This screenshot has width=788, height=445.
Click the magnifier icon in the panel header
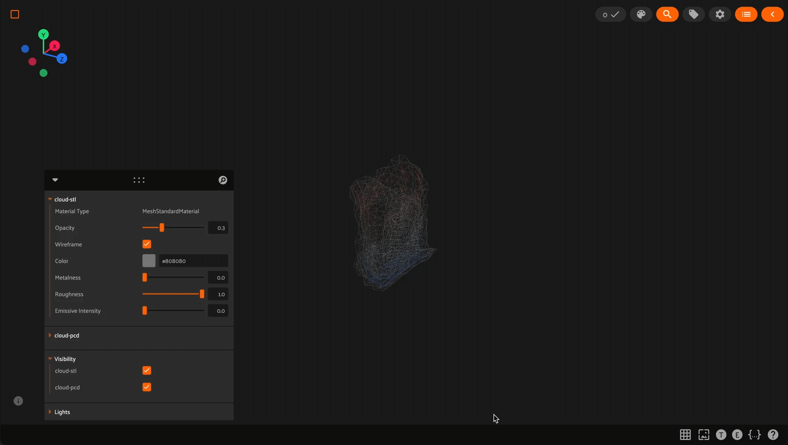[222, 180]
